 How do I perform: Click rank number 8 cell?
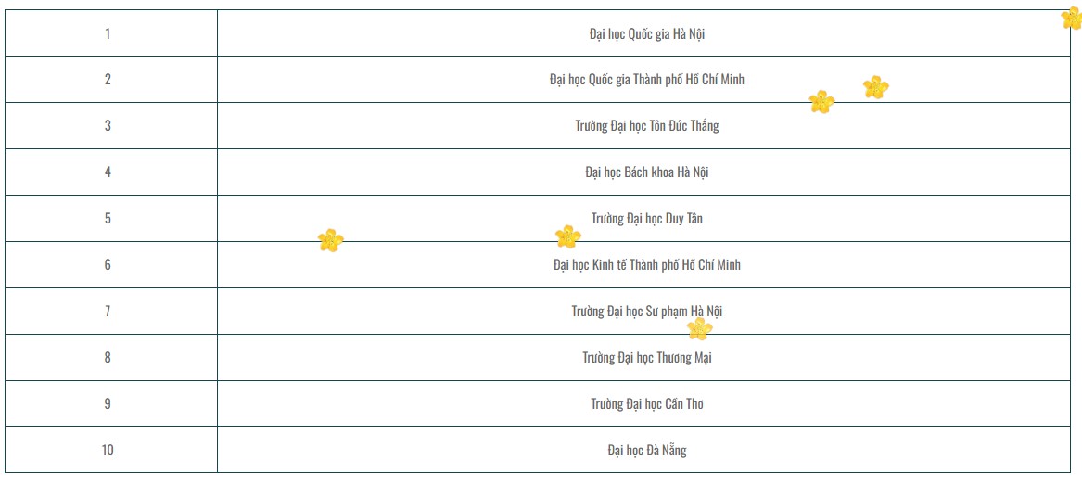(108, 358)
